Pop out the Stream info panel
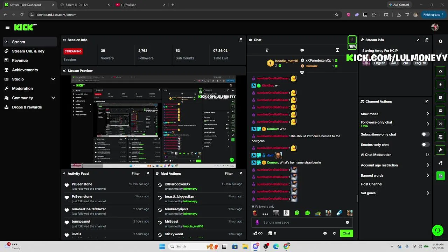Viewport: 448px width, 252px height. [x=426, y=40]
